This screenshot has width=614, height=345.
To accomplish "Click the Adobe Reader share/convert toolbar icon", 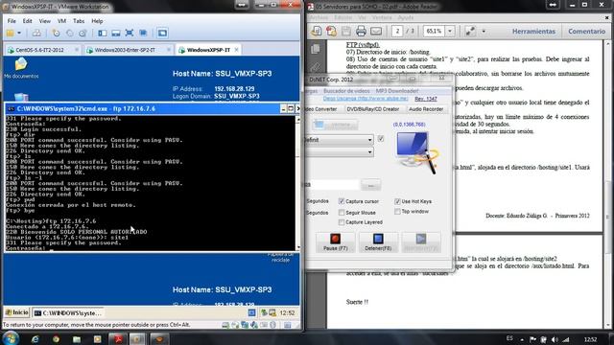I will coord(331,31).
